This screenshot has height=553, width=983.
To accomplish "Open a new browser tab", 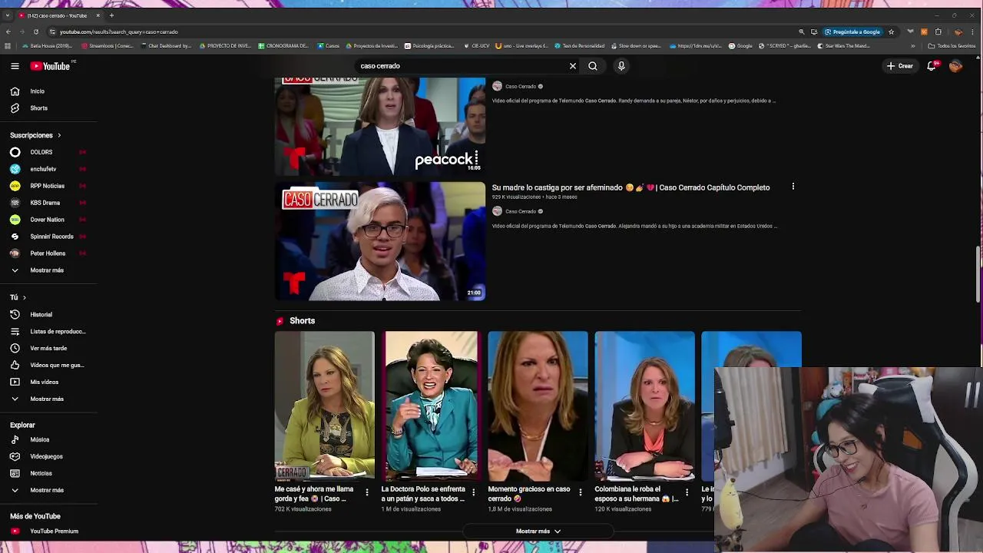I will coord(111,15).
